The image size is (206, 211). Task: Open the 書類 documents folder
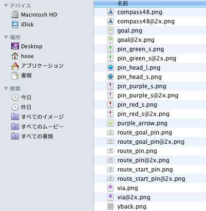[21, 76]
